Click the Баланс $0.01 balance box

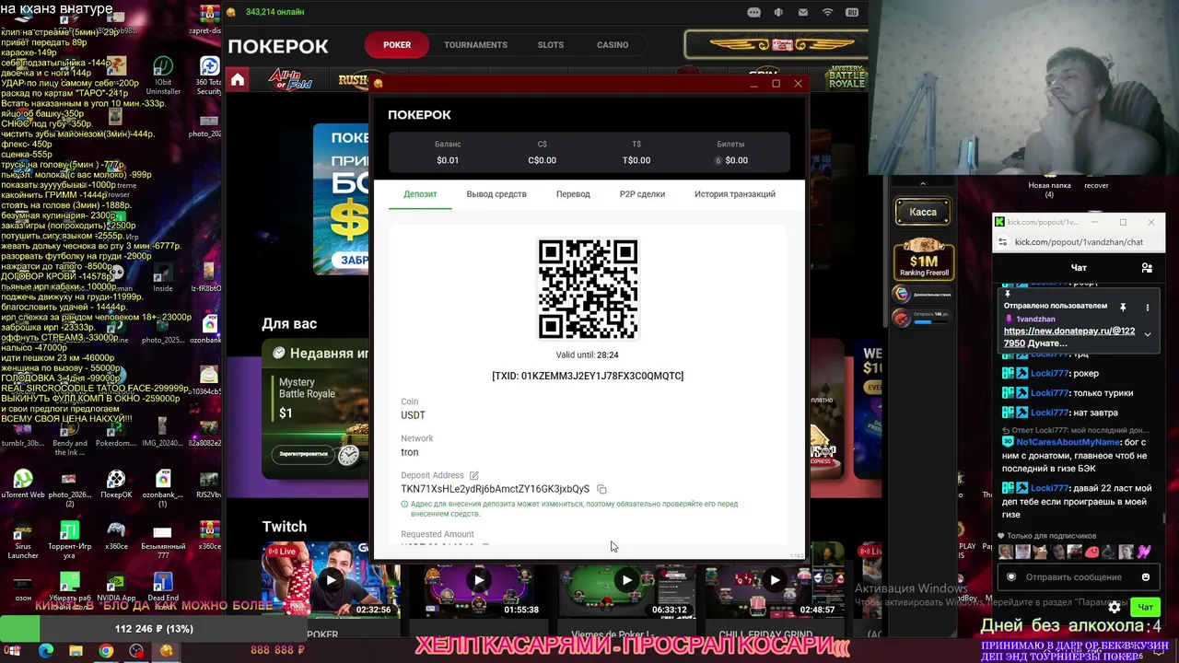[448, 153]
